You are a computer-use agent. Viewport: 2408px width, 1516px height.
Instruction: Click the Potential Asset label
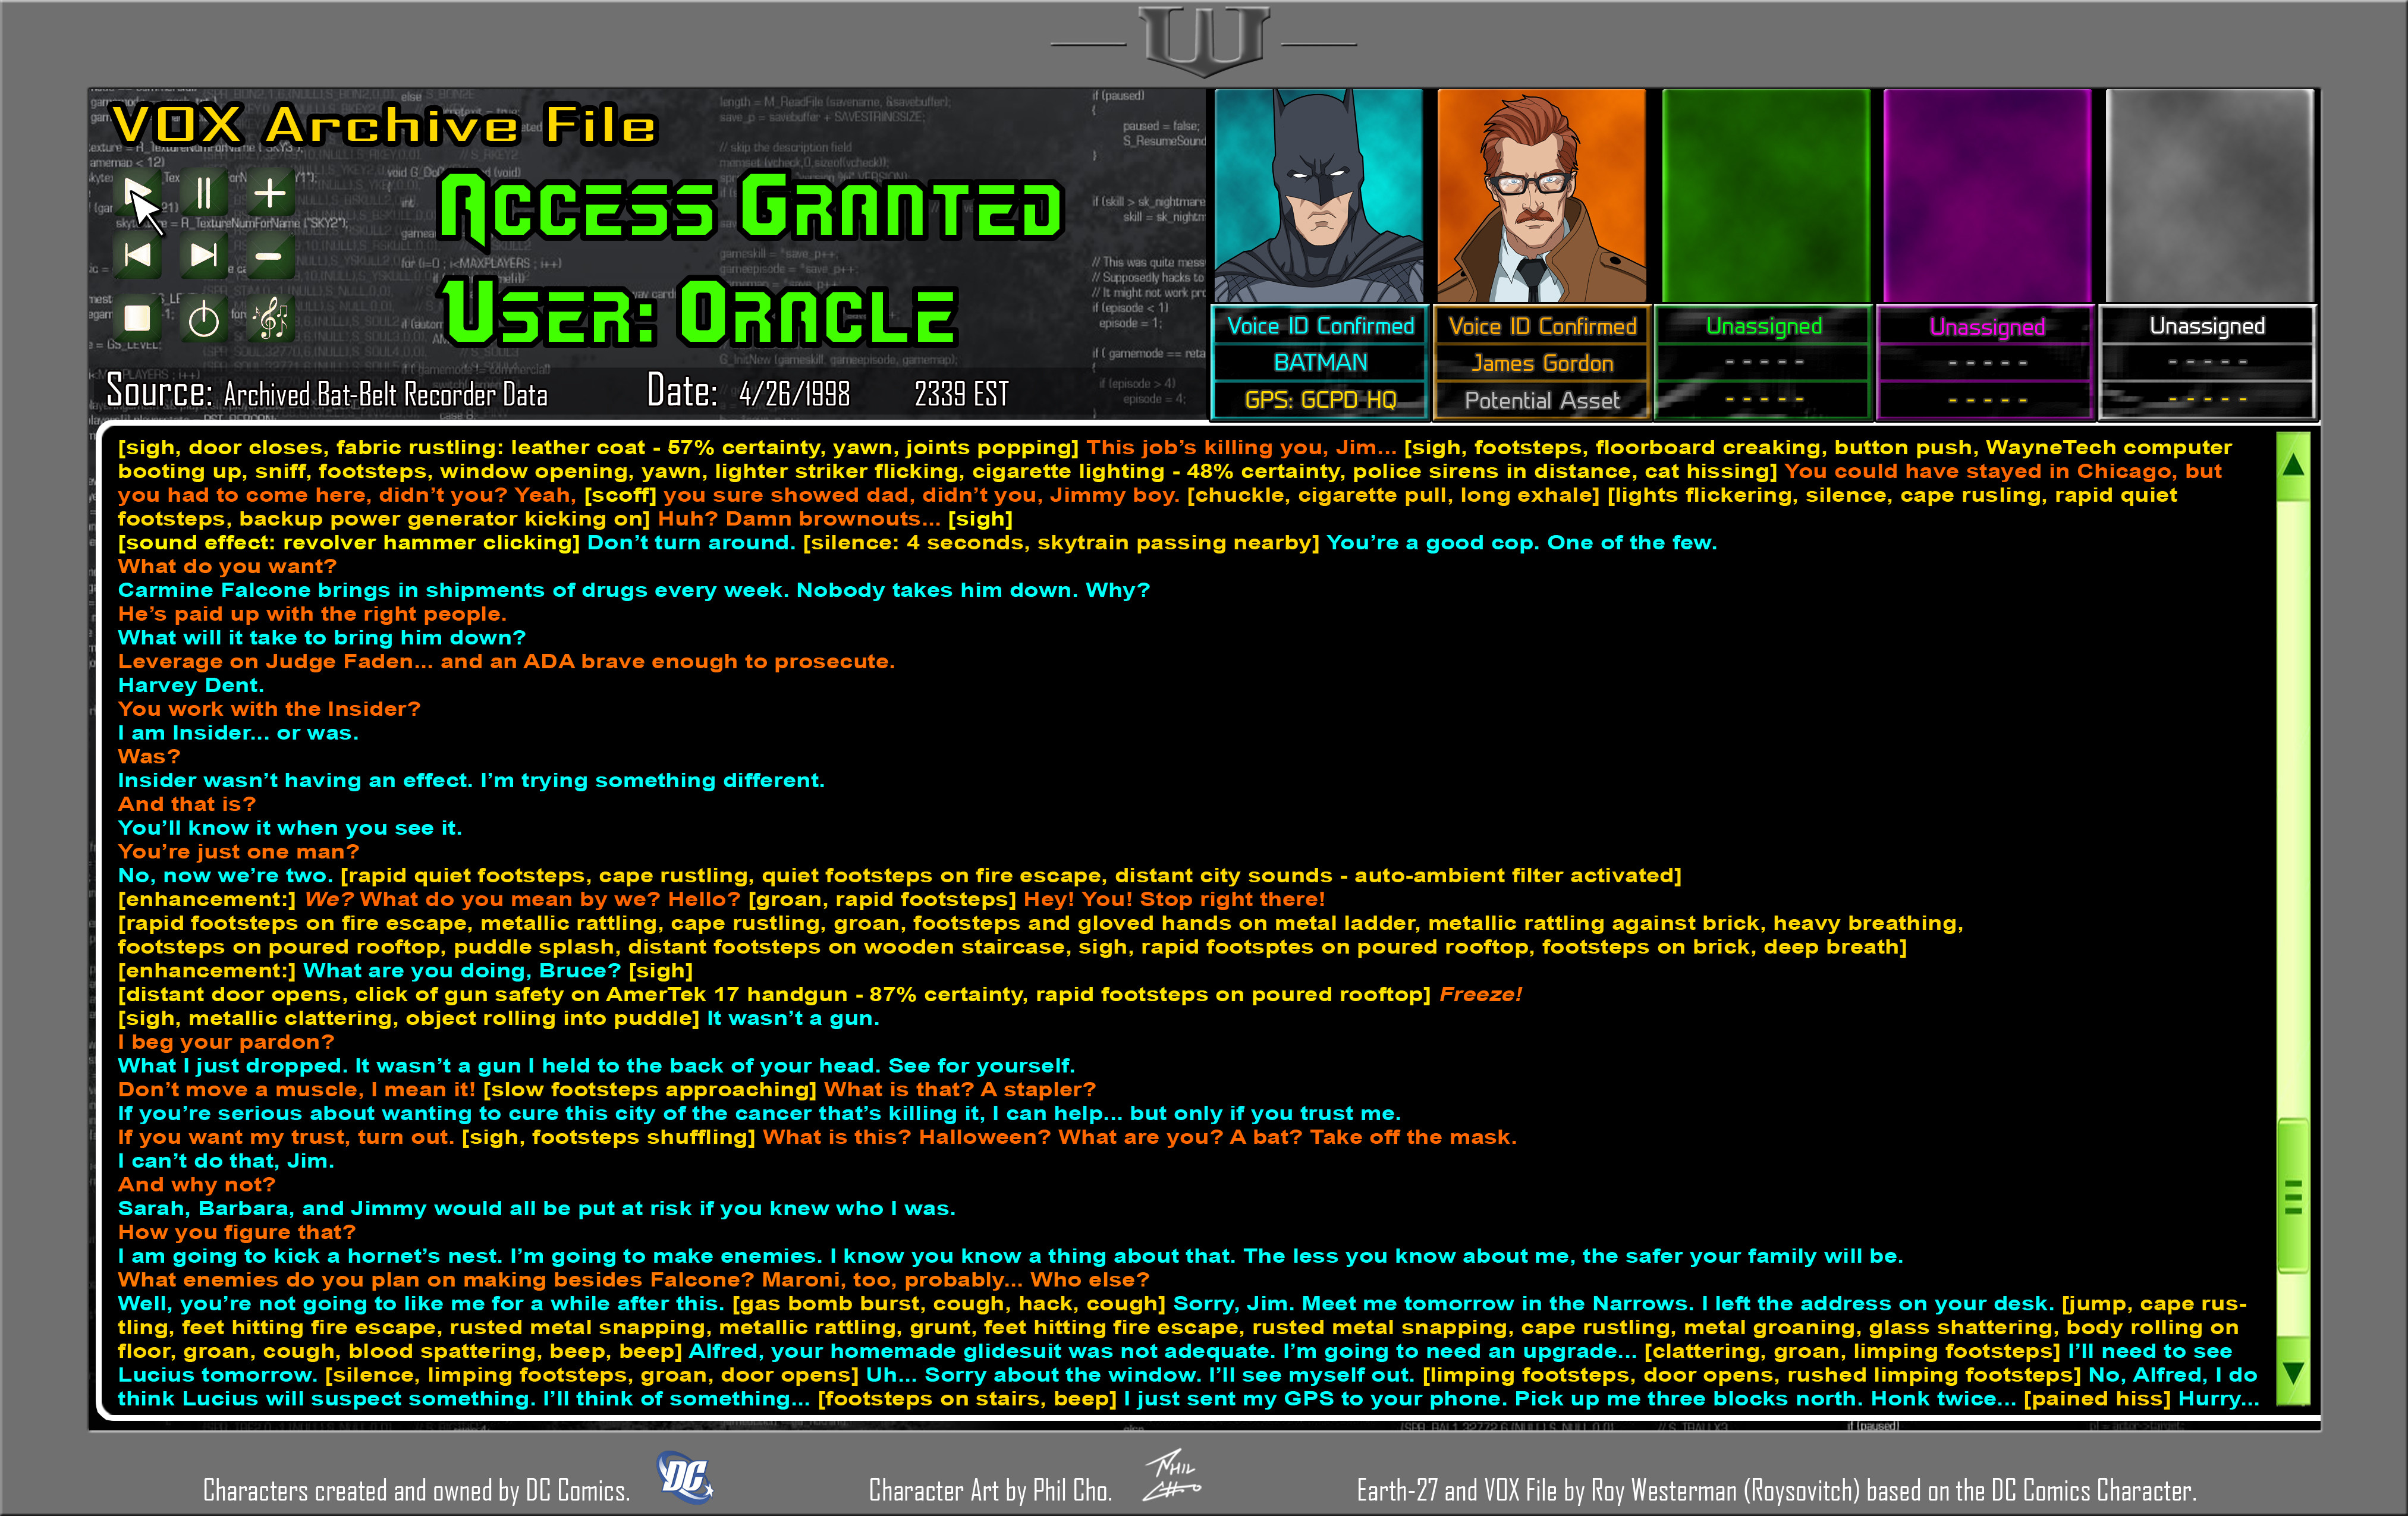pyautogui.click(x=1542, y=400)
